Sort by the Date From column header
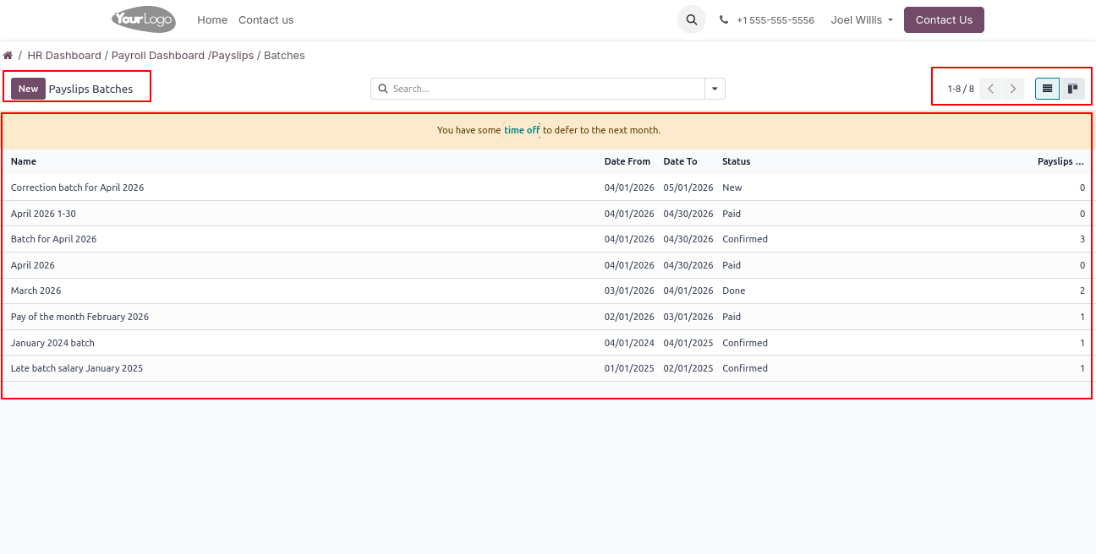The image size is (1096, 554). [627, 161]
